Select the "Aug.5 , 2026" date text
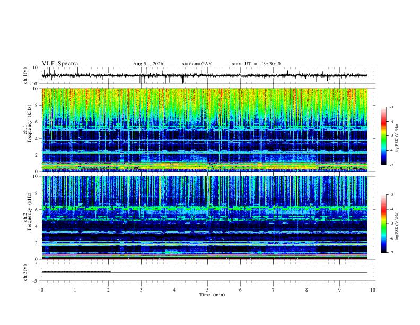Image resolution: width=420 pixels, height=325 pixels. click(148, 64)
